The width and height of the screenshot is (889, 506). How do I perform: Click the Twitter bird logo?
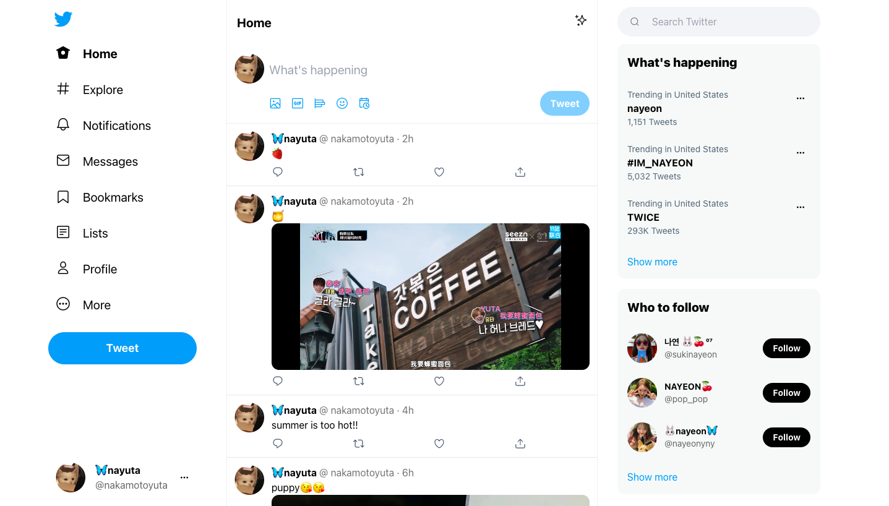(63, 19)
